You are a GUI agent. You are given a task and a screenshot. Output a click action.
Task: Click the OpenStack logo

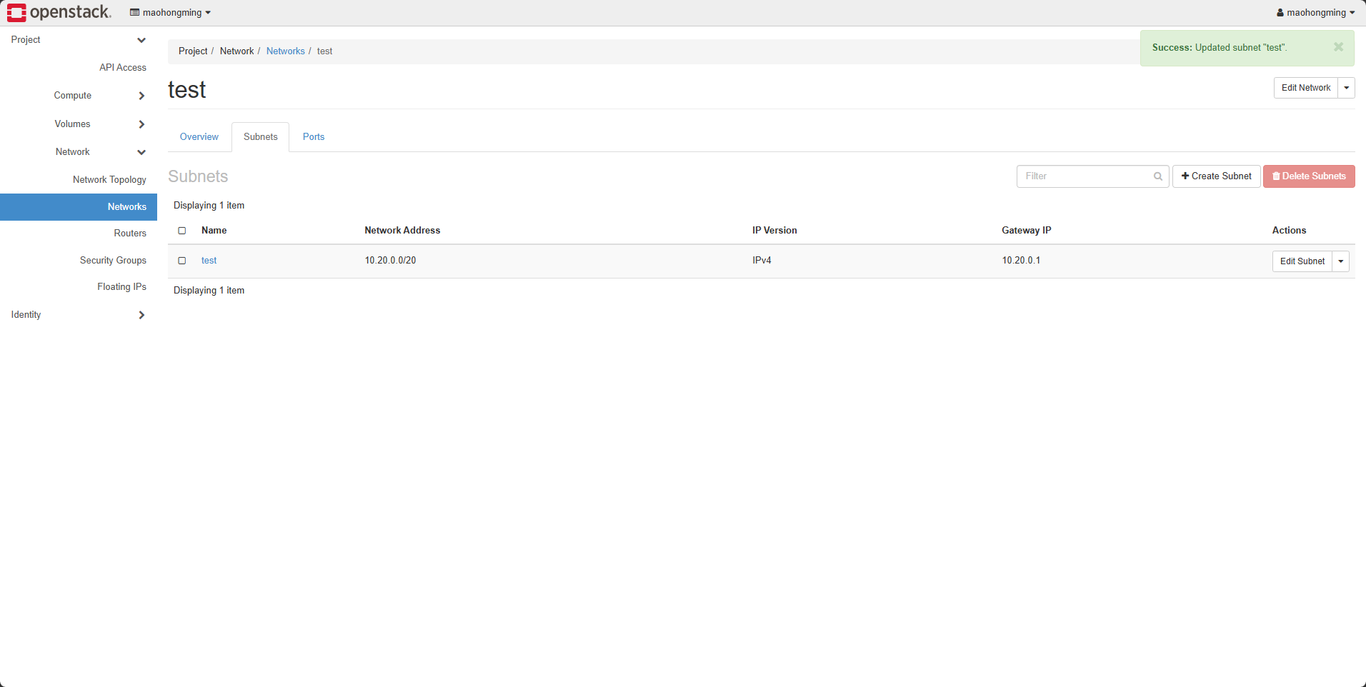[59, 12]
